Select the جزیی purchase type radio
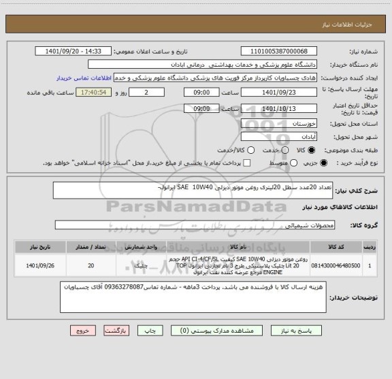Screen dimensions: 392x379 tap(324, 163)
